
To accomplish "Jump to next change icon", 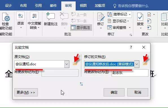I will (149, 27).
